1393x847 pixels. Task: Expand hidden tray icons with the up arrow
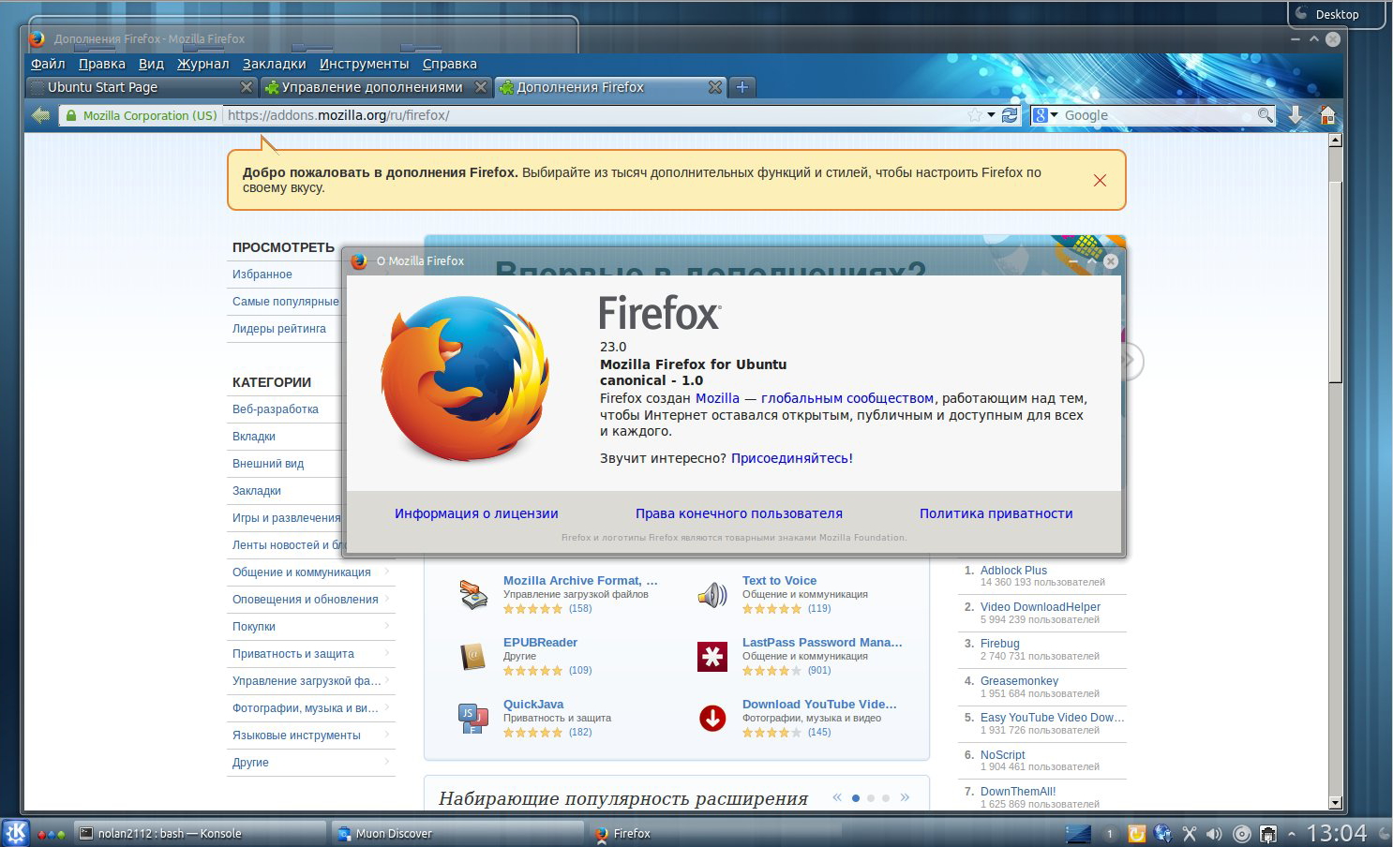click(1291, 833)
